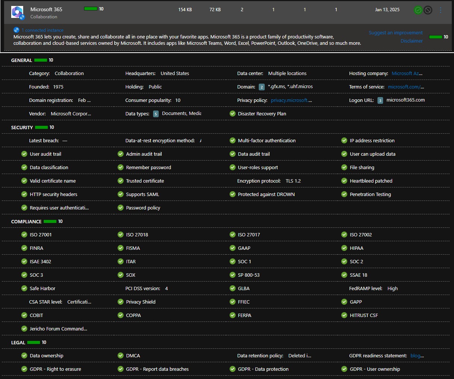Select the SECURITY section header
The image size is (454, 379).
21,127
